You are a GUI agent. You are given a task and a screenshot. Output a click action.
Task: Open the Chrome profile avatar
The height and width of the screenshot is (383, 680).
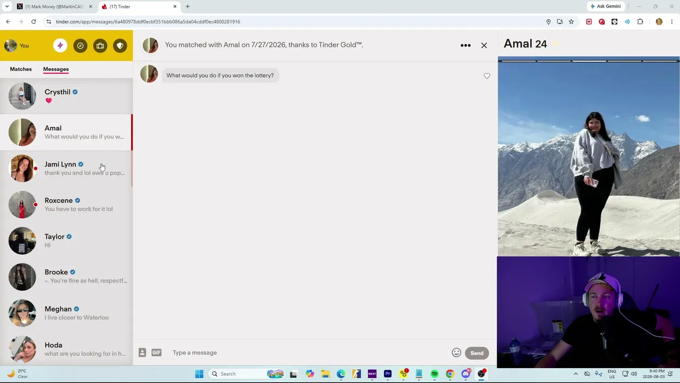coord(659,22)
